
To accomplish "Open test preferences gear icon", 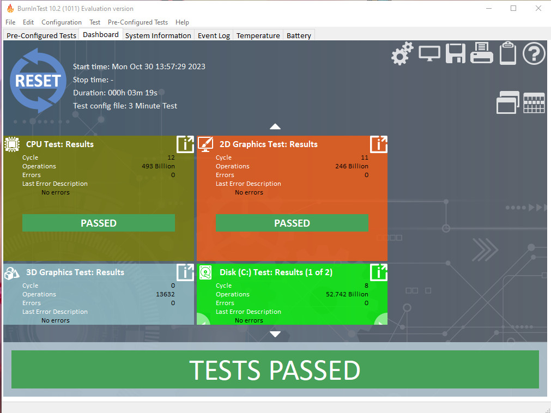I will (402, 53).
